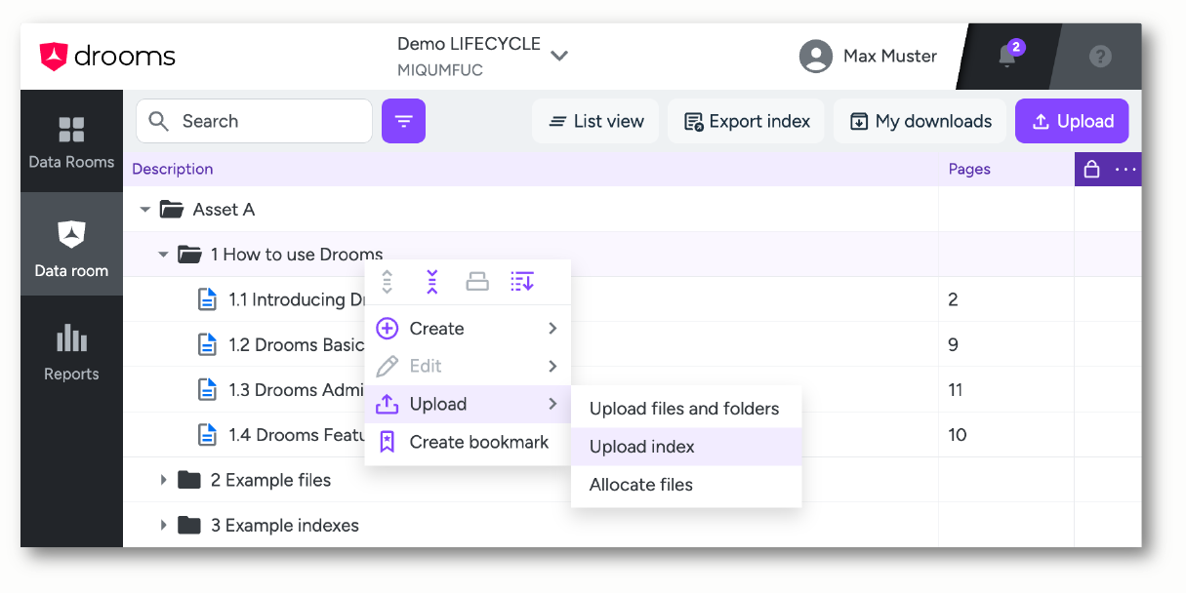The width and height of the screenshot is (1186, 593).
Task: Expand the 2 Example files folder arrow
Action: click(163, 480)
